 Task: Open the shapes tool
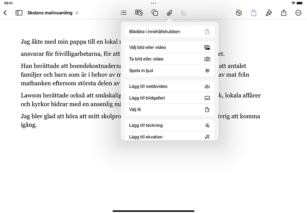point(155,13)
